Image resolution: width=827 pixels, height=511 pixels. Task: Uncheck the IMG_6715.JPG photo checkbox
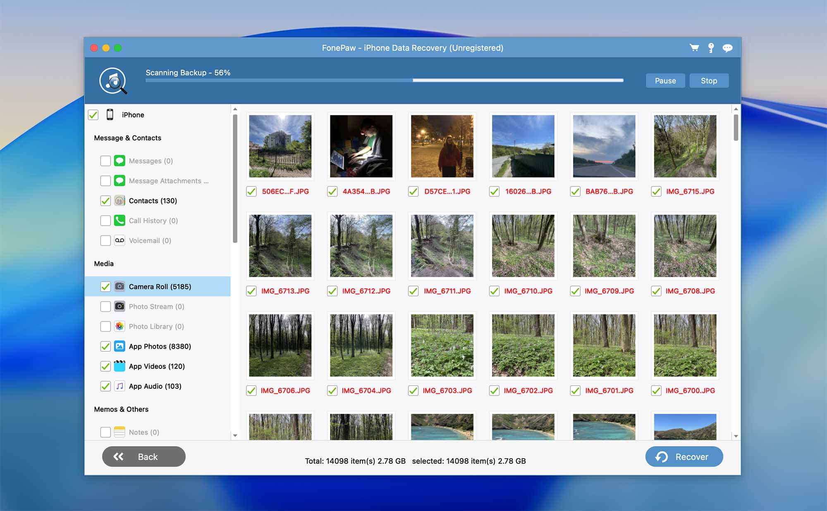(x=656, y=192)
